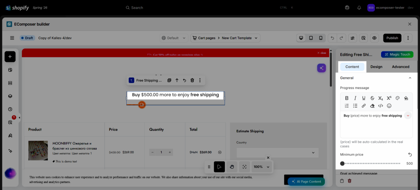Switch to the Content tab
420x190 pixels.
coord(352,67)
